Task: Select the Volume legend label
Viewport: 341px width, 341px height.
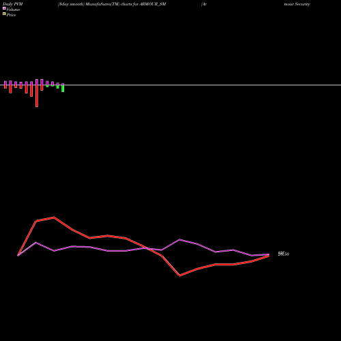Action: click(x=13, y=10)
